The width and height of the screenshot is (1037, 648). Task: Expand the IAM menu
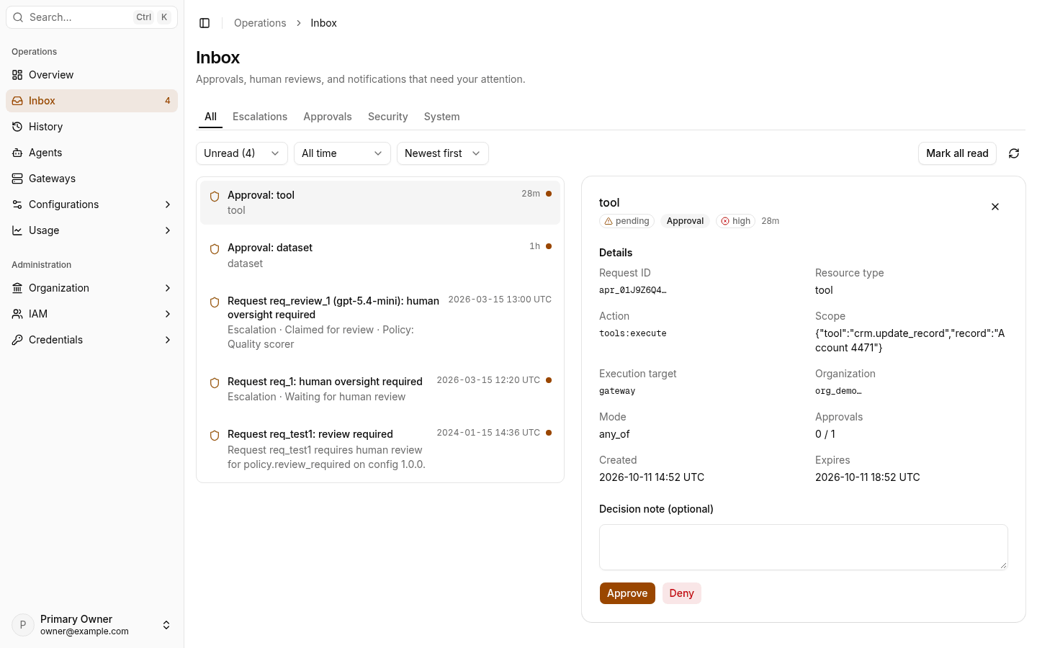click(x=91, y=314)
